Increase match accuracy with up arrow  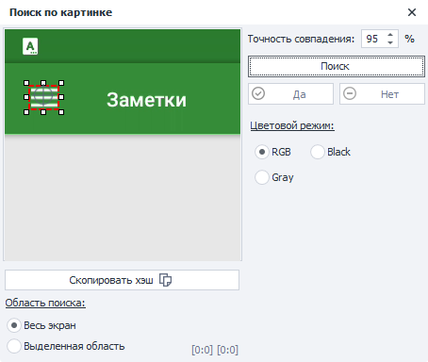[390, 35]
